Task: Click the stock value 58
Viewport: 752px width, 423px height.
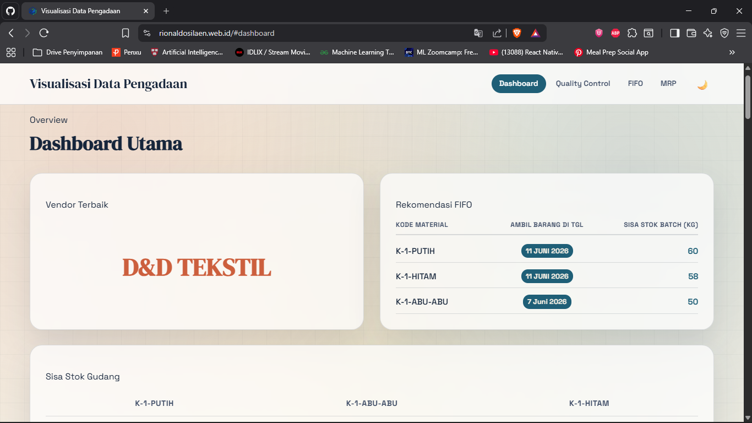Action: (693, 276)
